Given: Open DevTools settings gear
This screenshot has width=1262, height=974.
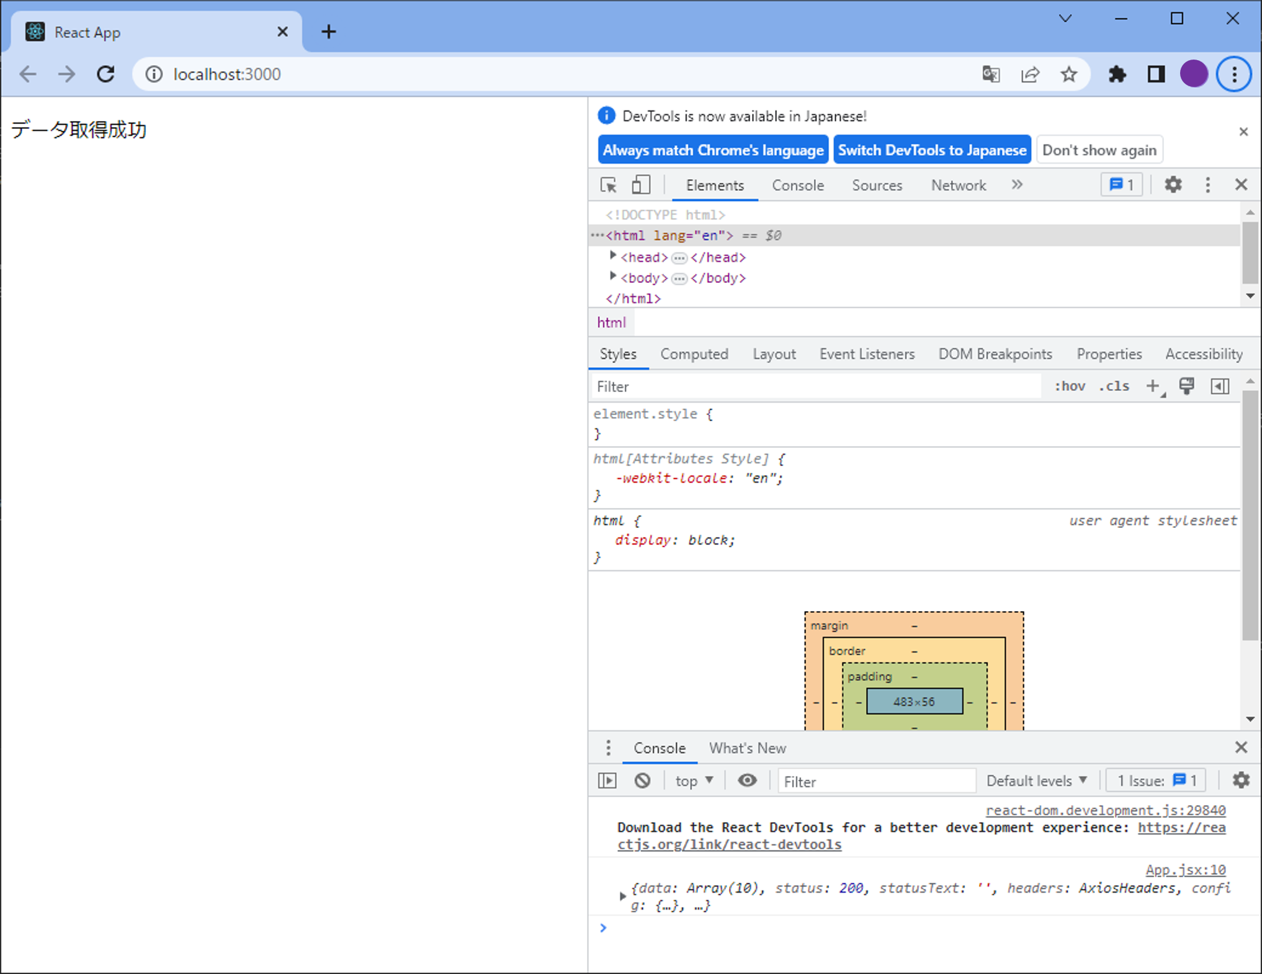Looking at the screenshot, I should tap(1173, 185).
